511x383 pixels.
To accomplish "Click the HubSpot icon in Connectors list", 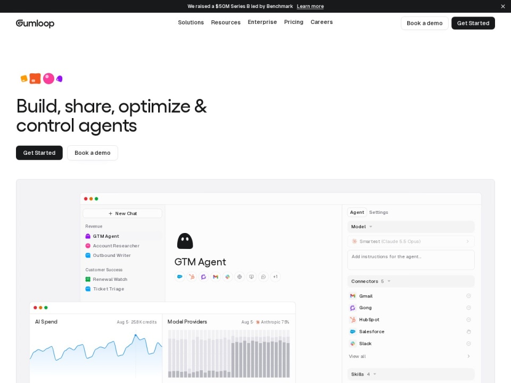I will [x=352, y=320].
